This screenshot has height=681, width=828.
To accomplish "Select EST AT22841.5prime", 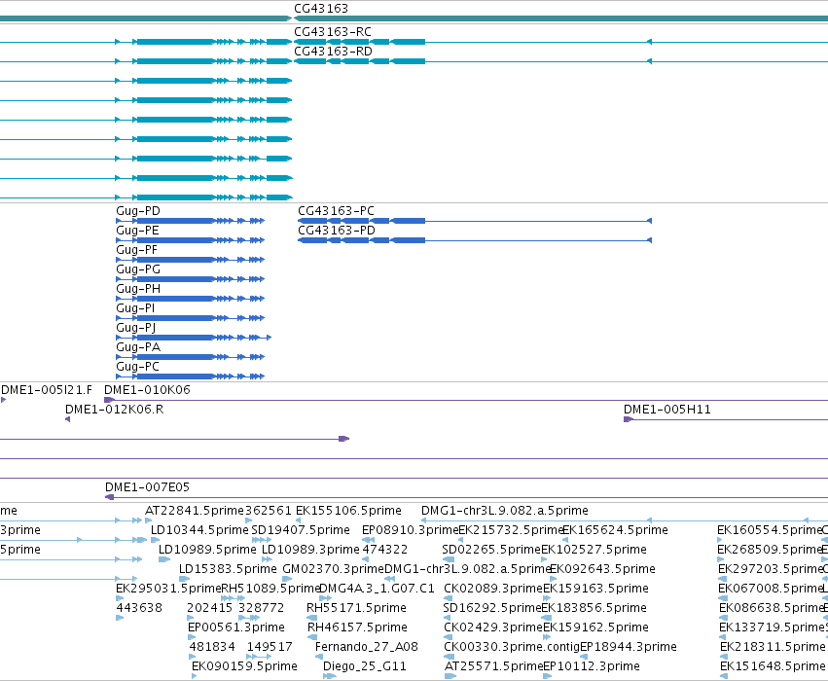I will [195, 511].
